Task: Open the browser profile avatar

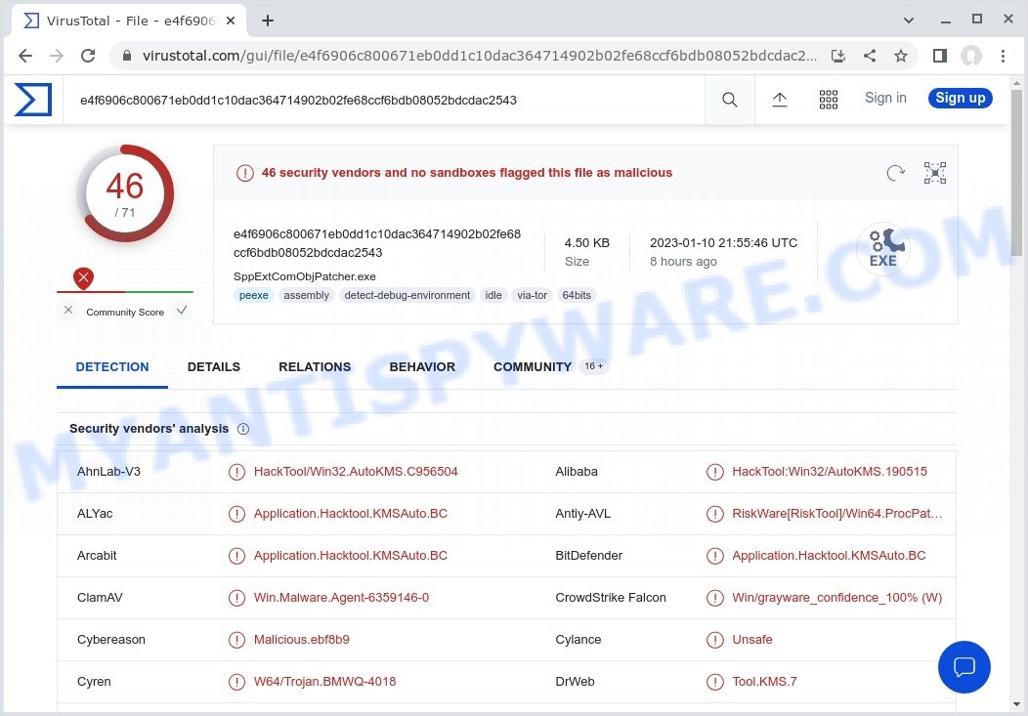Action: click(x=971, y=56)
